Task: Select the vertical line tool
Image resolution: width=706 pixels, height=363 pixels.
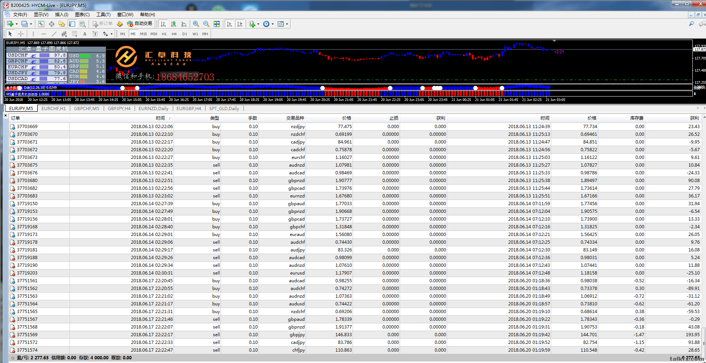Action: pyautogui.click(x=33, y=34)
